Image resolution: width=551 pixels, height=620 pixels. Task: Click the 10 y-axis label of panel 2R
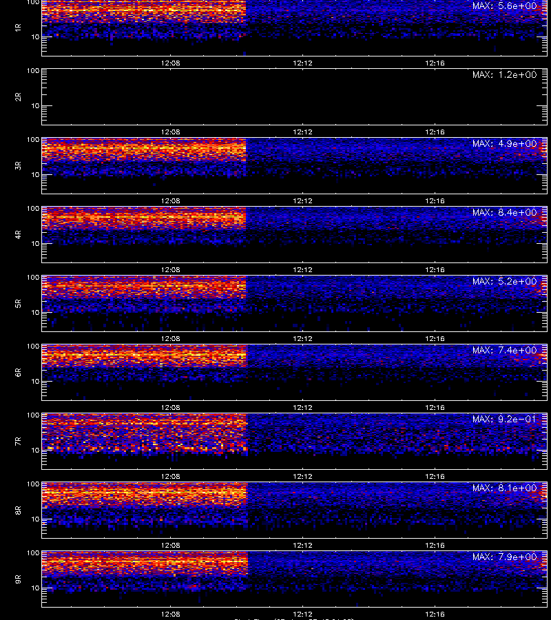click(x=35, y=105)
